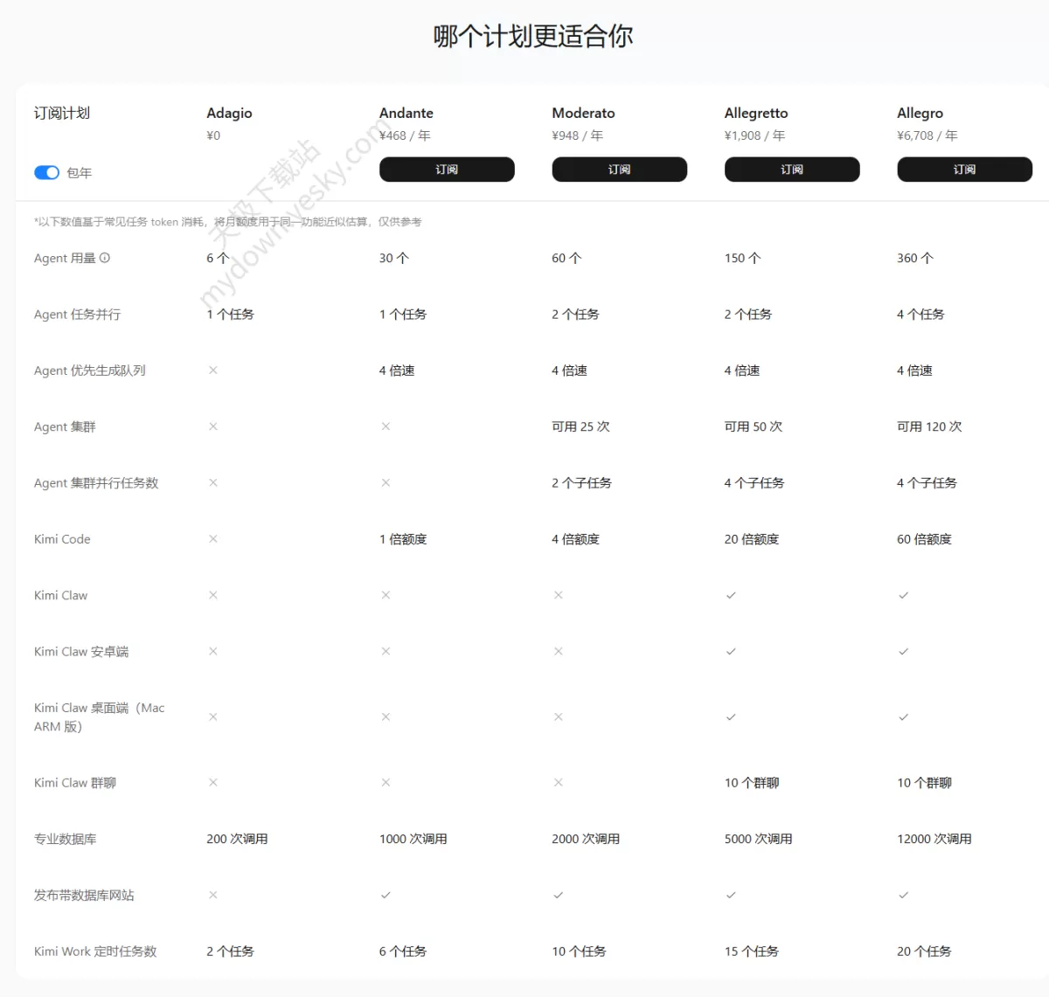Click the Moderato checkmark for 发布带数据库网站
The image size is (1049, 997).
[558, 895]
